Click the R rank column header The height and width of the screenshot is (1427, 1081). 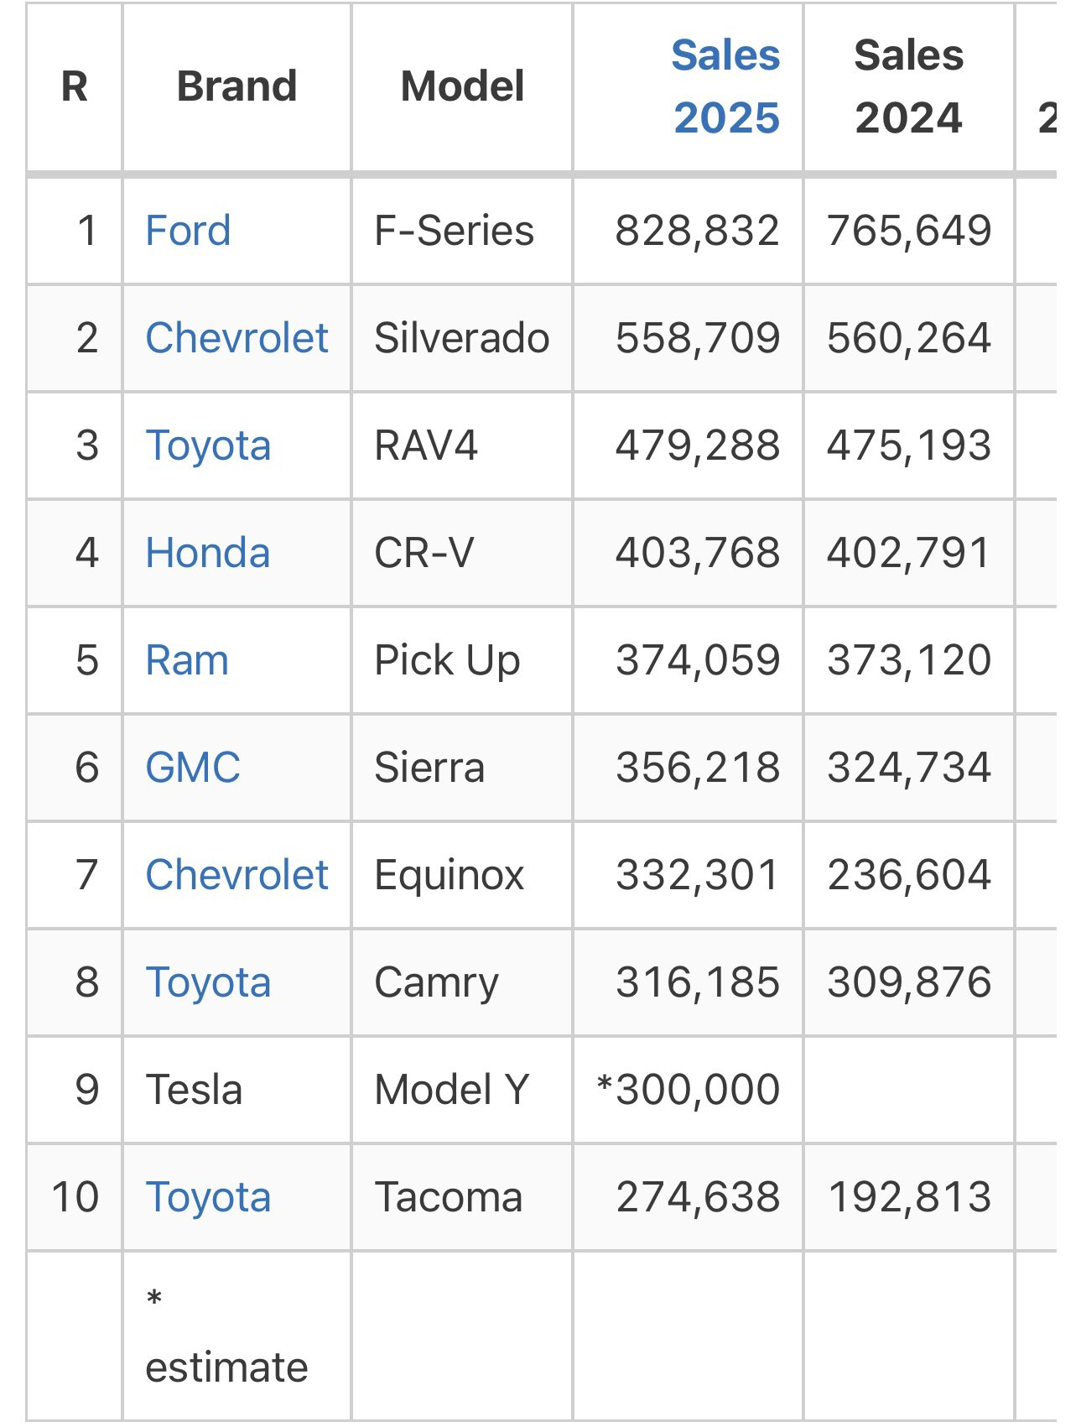(75, 86)
